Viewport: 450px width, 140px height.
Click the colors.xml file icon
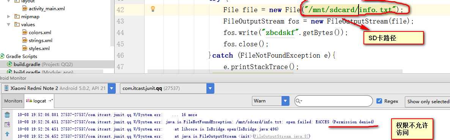tap(25, 32)
